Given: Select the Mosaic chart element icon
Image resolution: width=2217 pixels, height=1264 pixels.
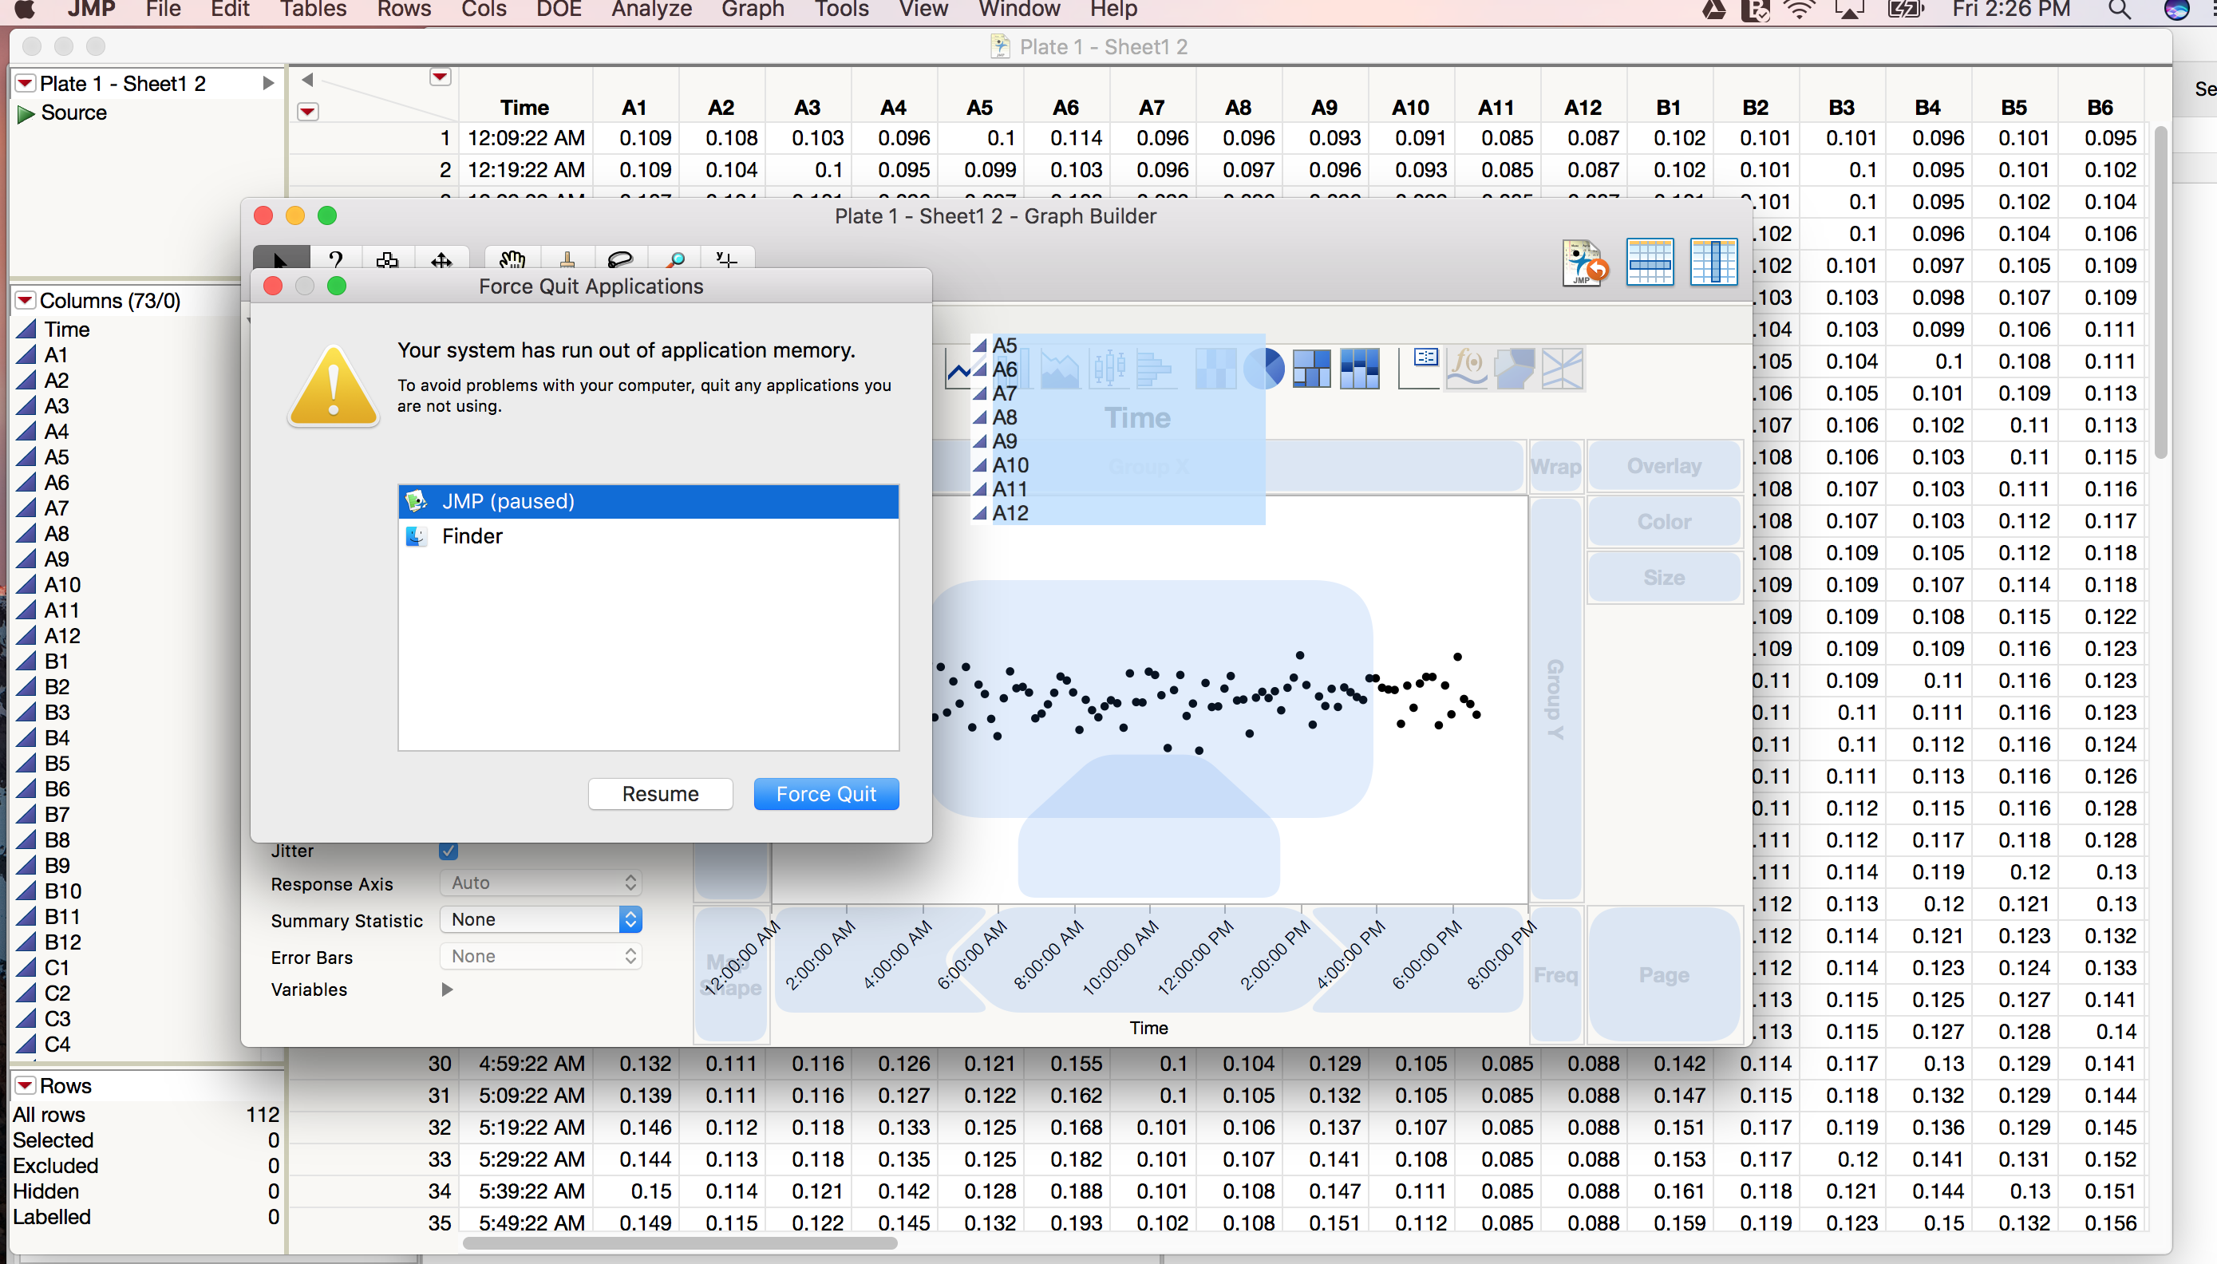Looking at the screenshot, I should pyautogui.click(x=1359, y=369).
